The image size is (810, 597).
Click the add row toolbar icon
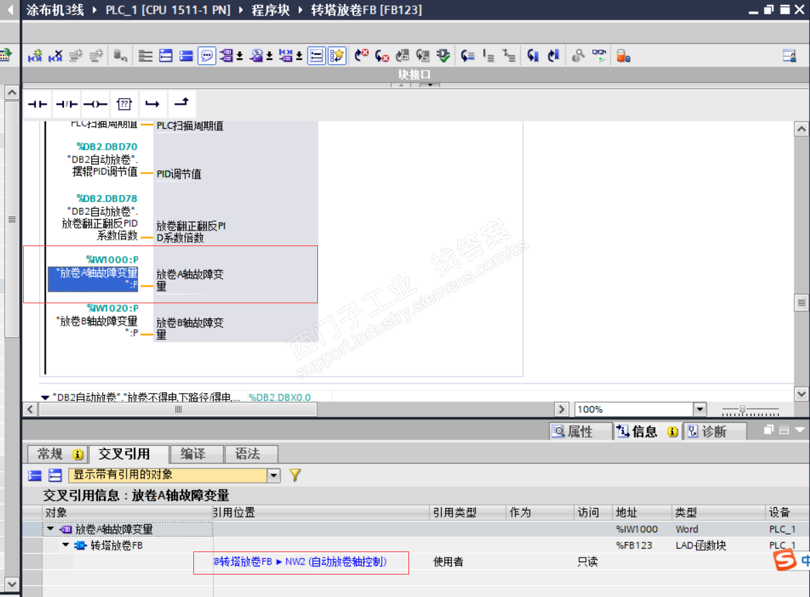point(96,56)
